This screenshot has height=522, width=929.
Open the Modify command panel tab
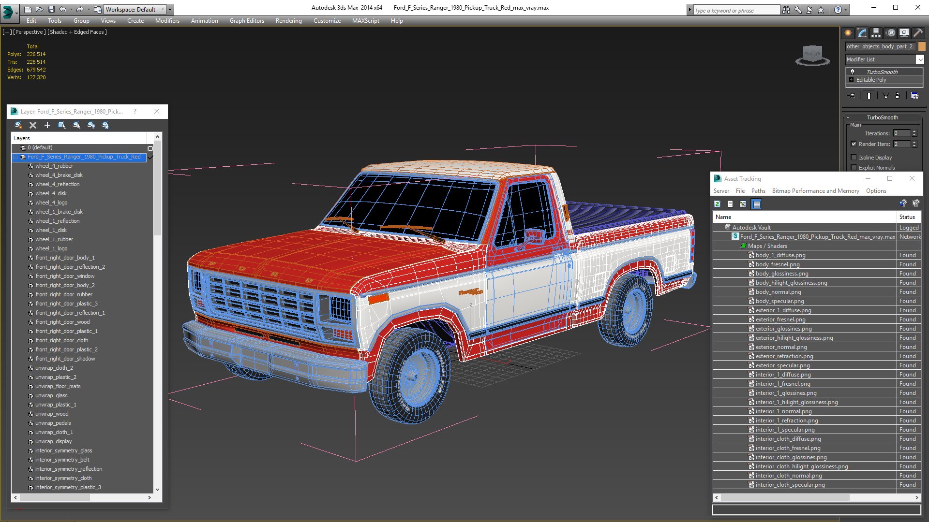pos(862,33)
